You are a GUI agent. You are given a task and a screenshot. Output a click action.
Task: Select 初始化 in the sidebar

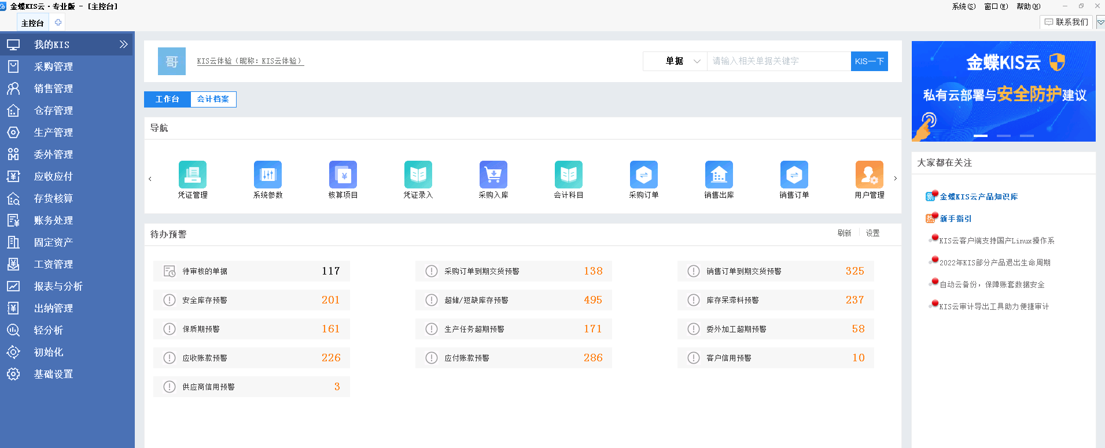(67, 352)
